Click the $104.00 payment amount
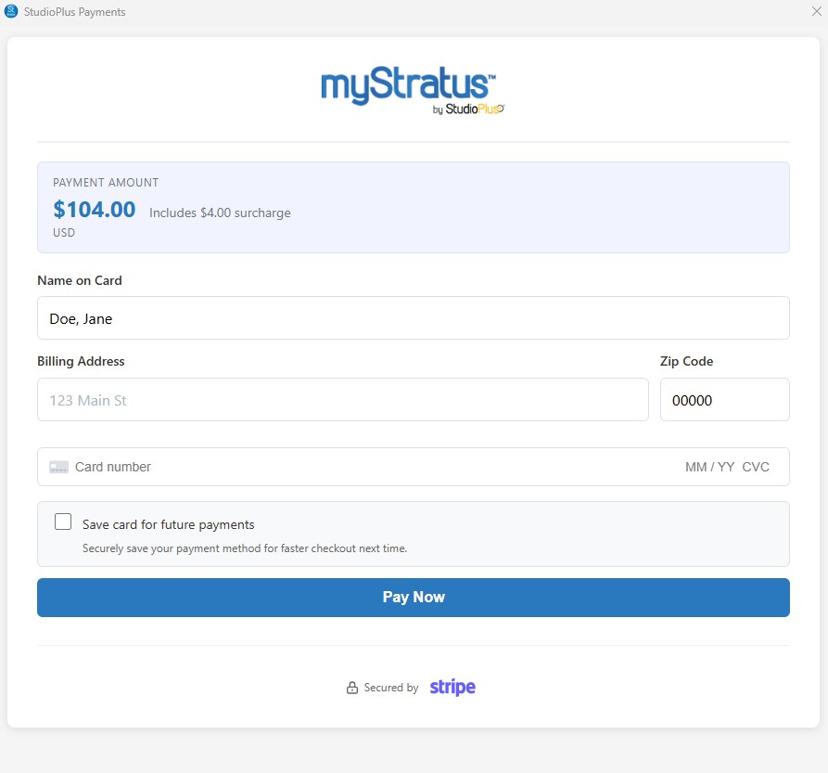This screenshot has height=773, width=828. click(x=95, y=210)
